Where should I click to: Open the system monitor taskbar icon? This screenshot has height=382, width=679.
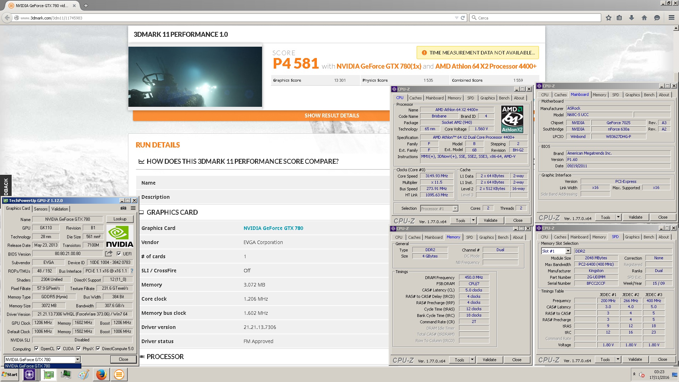click(66, 375)
